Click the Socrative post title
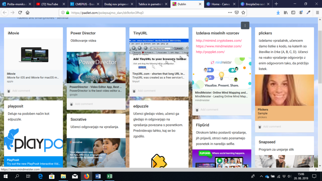Viewport: 322px width, 181px height. click(79, 119)
